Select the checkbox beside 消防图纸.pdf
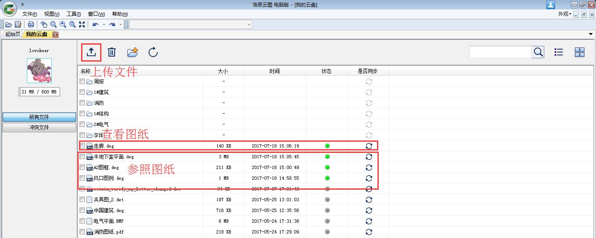This screenshot has height=238, width=596. (x=82, y=232)
